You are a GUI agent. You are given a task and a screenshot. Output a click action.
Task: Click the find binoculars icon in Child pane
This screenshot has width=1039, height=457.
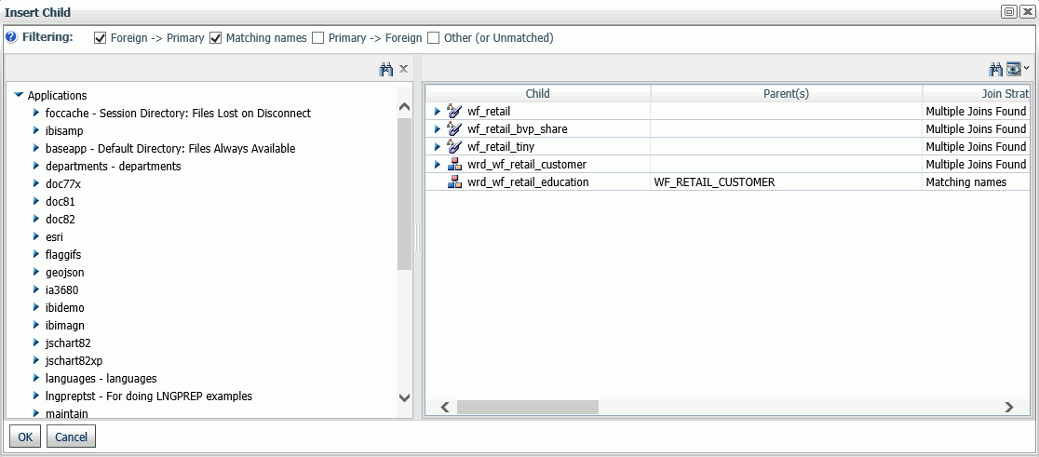(x=995, y=69)
